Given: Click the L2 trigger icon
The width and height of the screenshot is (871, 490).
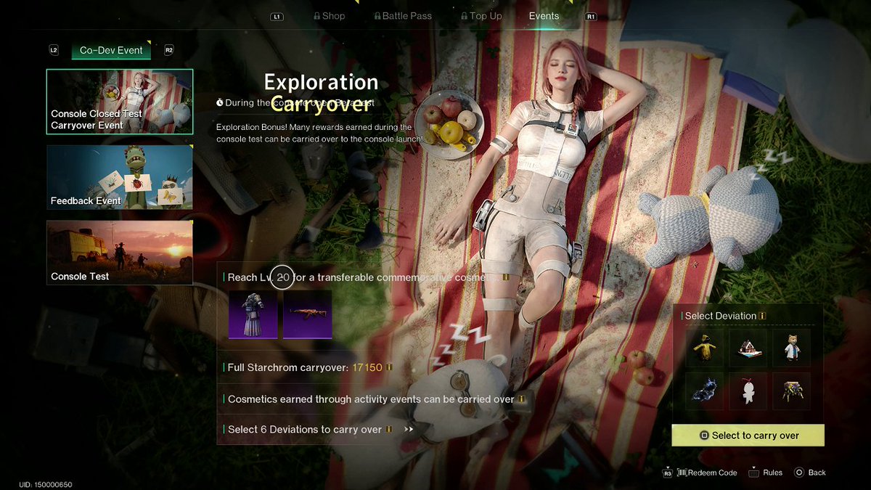Looking at the screenshot, I should pos(54,50).
